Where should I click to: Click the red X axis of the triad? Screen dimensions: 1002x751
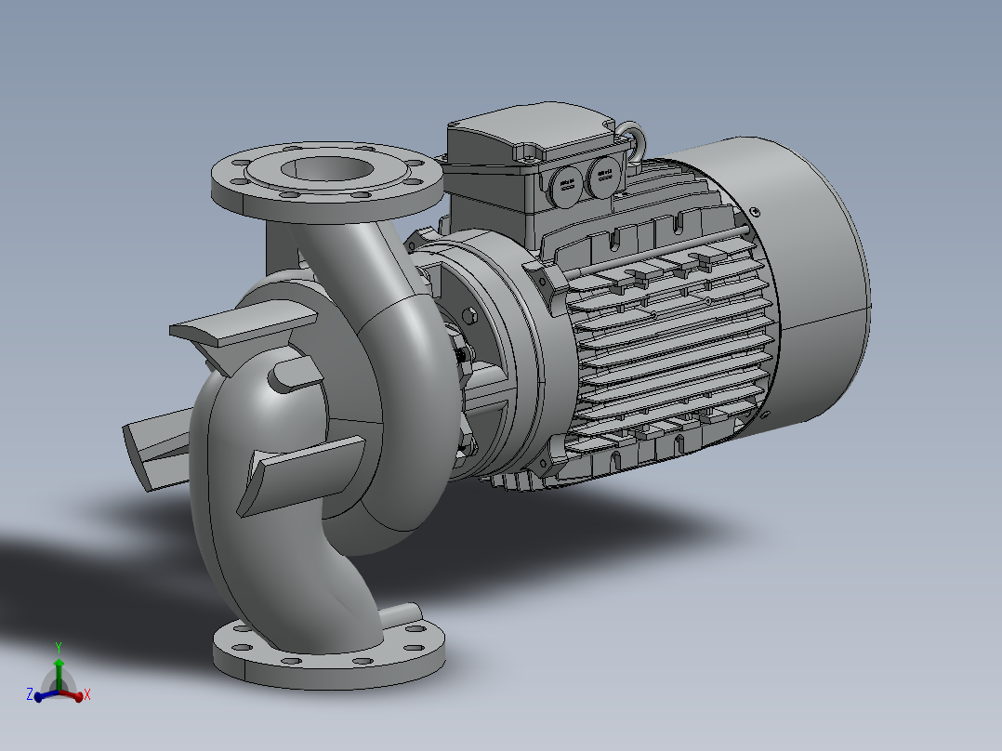[x=71, y=694]
